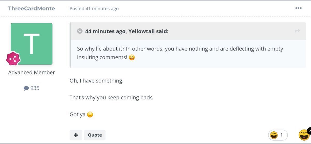Click the smiley emoji after 'Got ya'
The width and height of the screenshot is (311, 144).
pyautogui.click(x=90, y=115)
